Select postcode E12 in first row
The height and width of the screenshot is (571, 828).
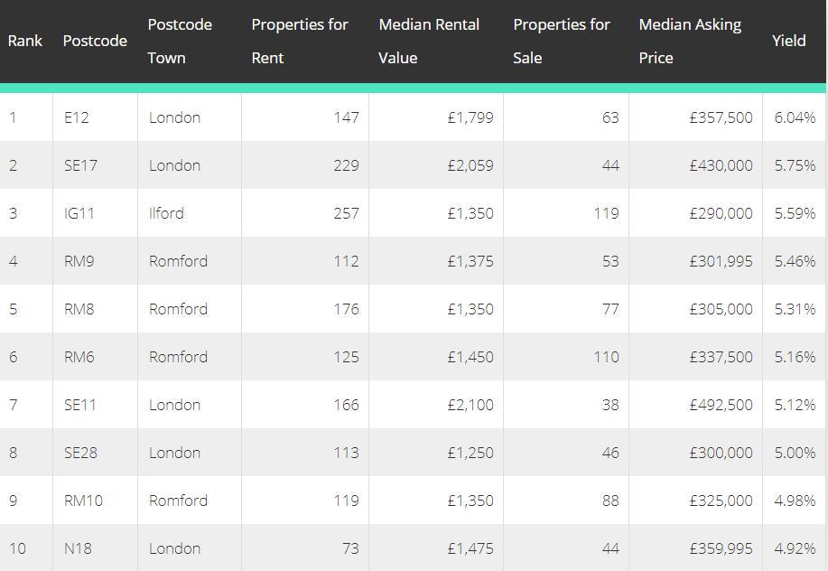(x=77, y=117)
